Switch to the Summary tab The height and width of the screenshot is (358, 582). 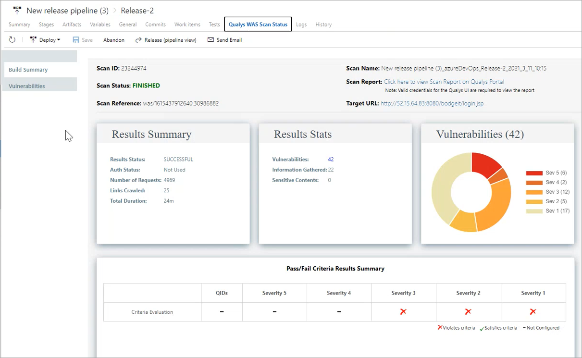click(x=19, y=25)
